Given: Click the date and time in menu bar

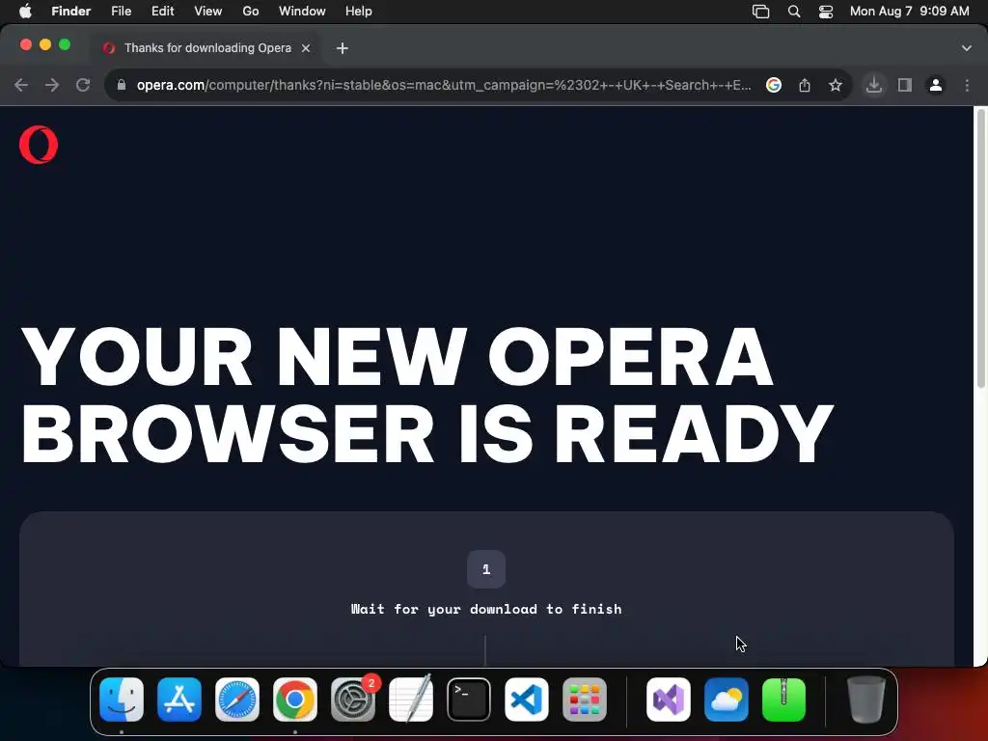Looking at the screenshot, I should [909, 12].
